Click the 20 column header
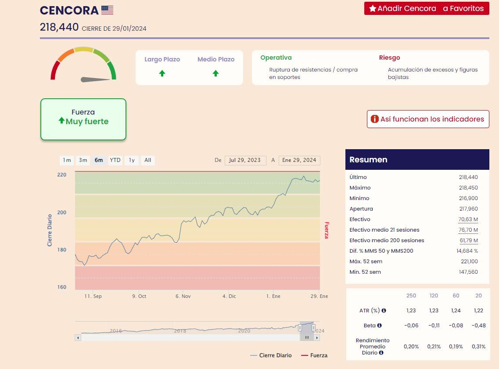The image size is (499, 369). (479, 296)
